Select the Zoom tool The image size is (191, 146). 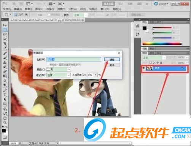[5, 122]
